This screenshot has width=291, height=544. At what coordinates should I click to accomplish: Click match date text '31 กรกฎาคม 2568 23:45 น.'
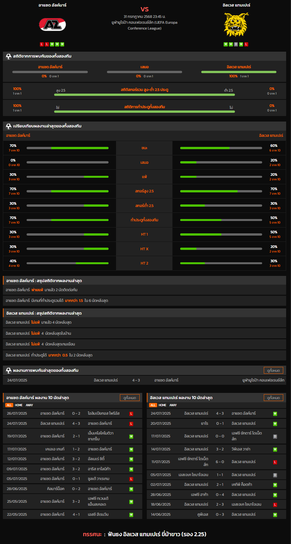(x=145, y=17)
